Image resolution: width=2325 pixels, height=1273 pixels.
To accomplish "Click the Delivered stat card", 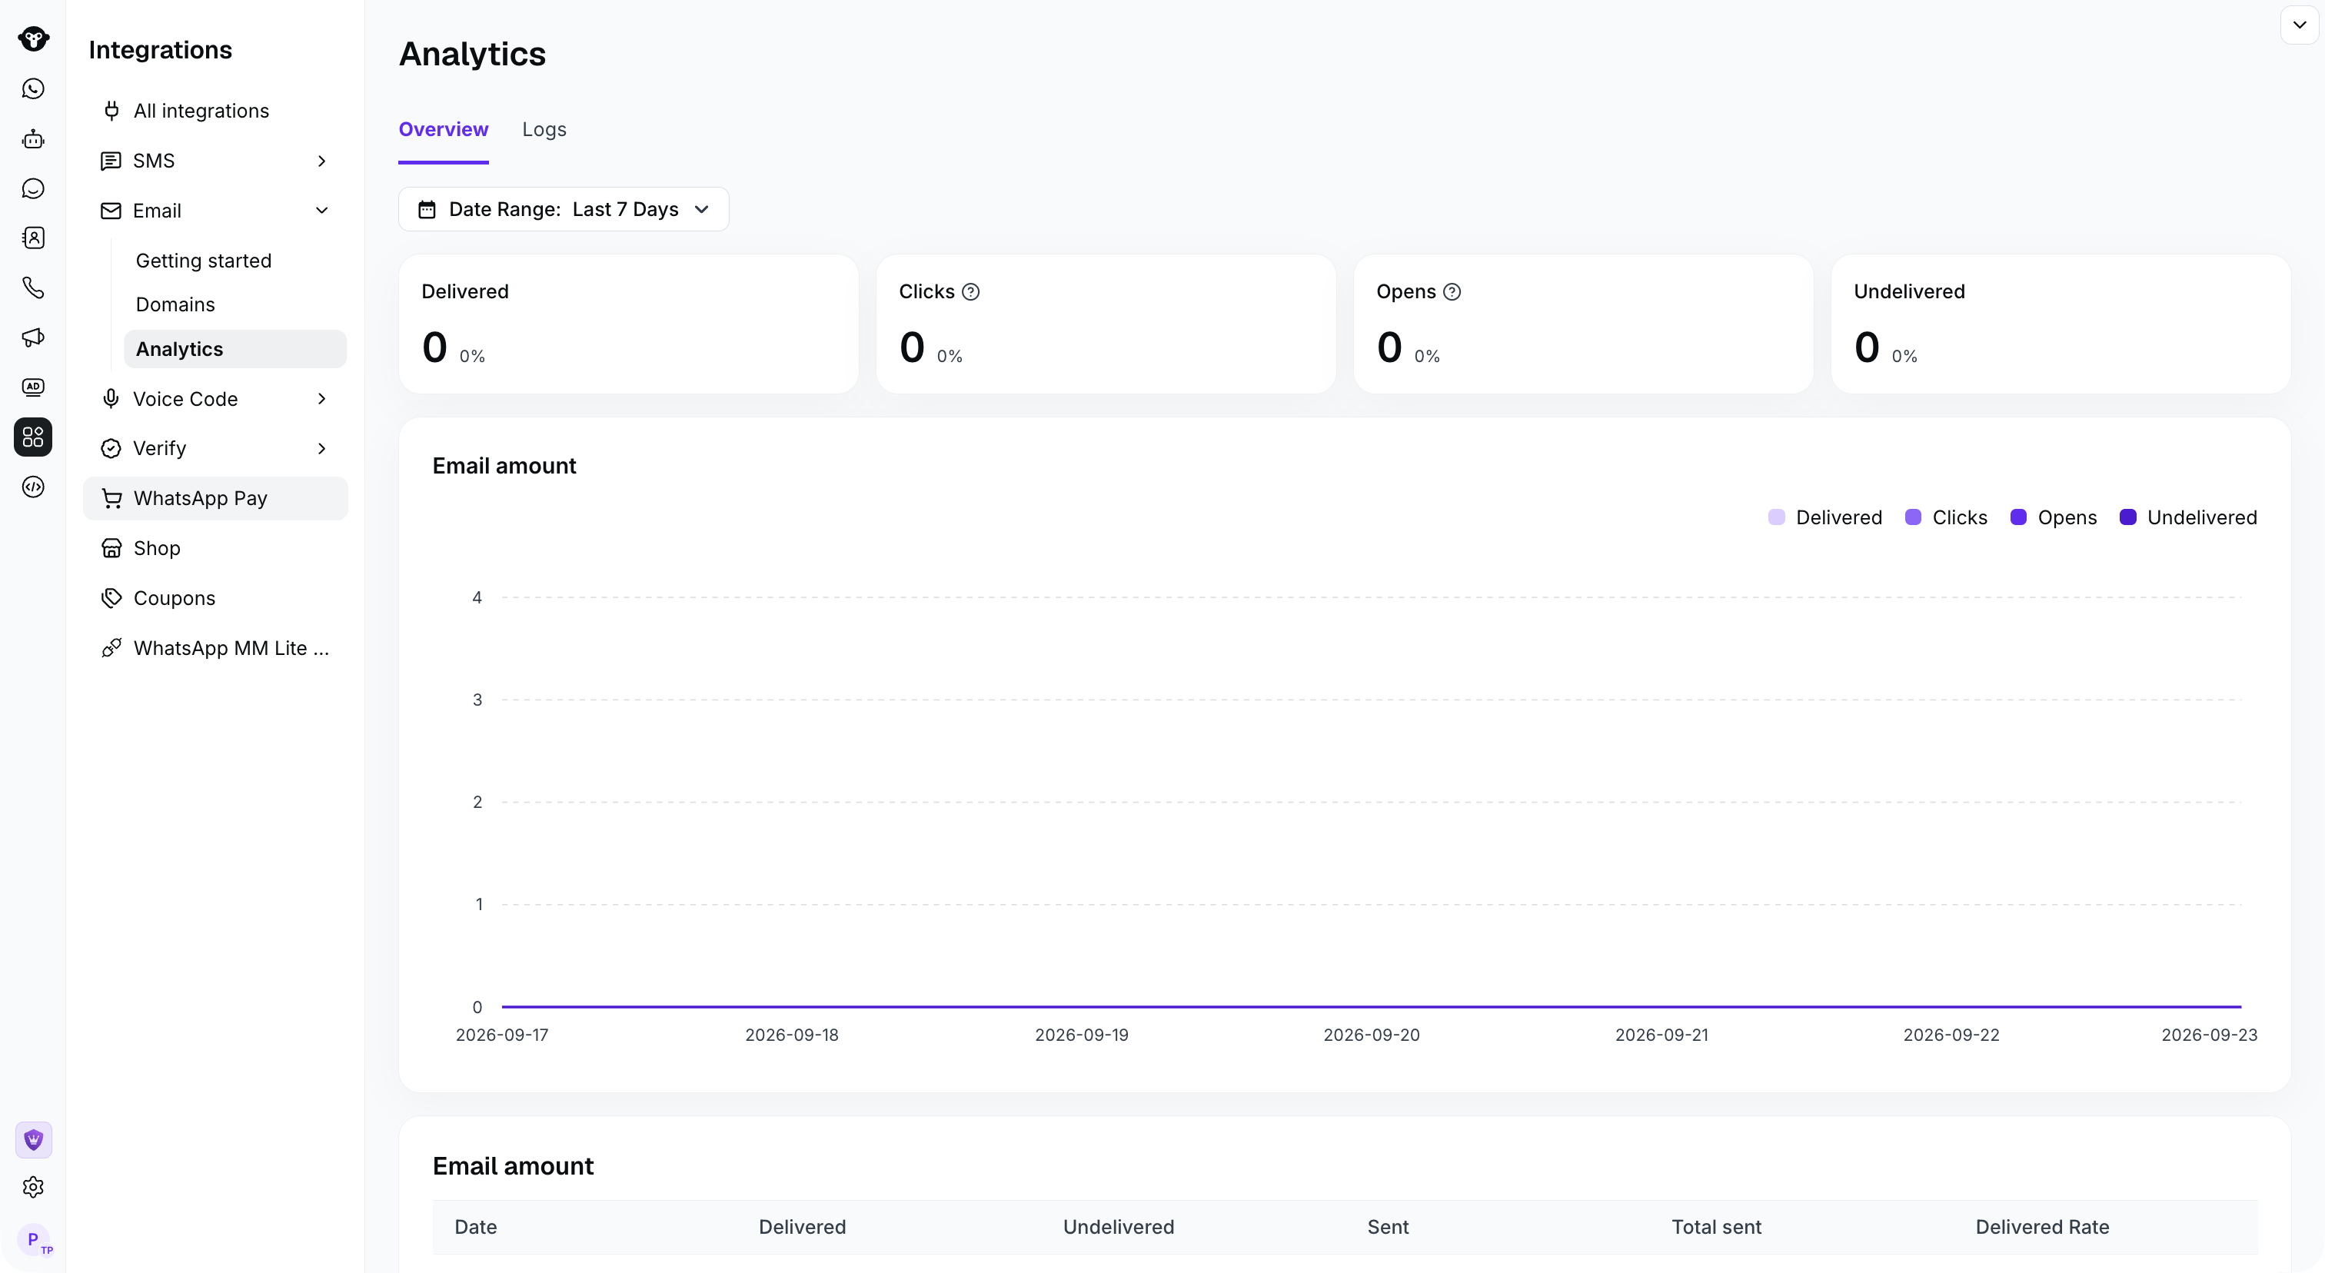I will click(x=628, y=324).
